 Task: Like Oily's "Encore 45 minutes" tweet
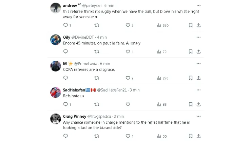(128, 52)
